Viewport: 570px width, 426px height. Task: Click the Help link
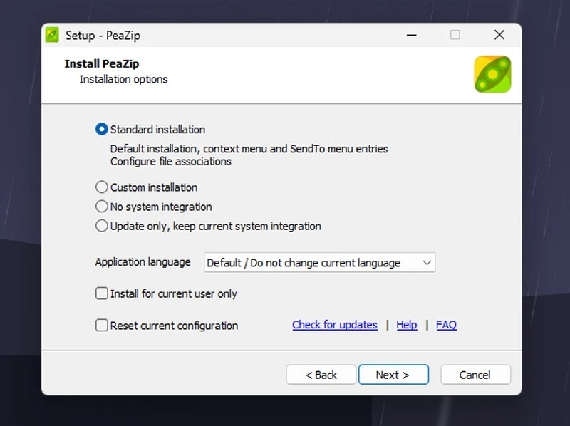406,325
